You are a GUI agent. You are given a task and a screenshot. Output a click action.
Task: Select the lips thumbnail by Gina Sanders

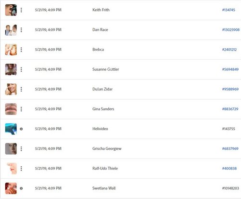[x=11, y=109]
